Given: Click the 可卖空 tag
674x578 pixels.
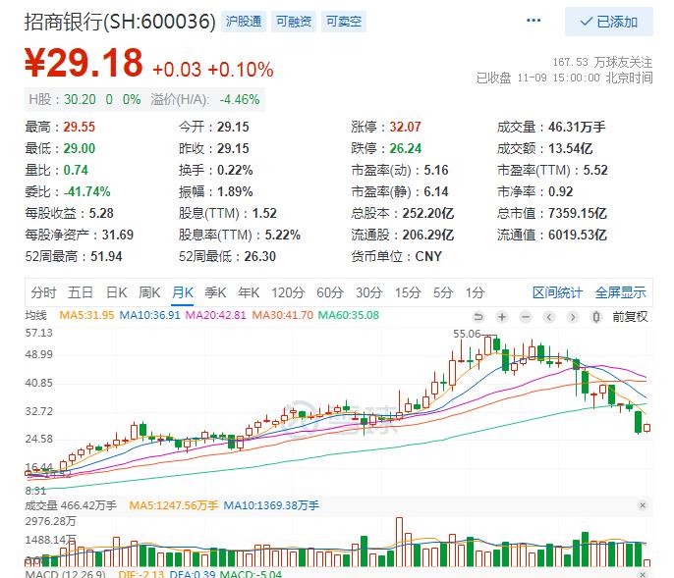Looking at the screenshot, I should (344, 22).
